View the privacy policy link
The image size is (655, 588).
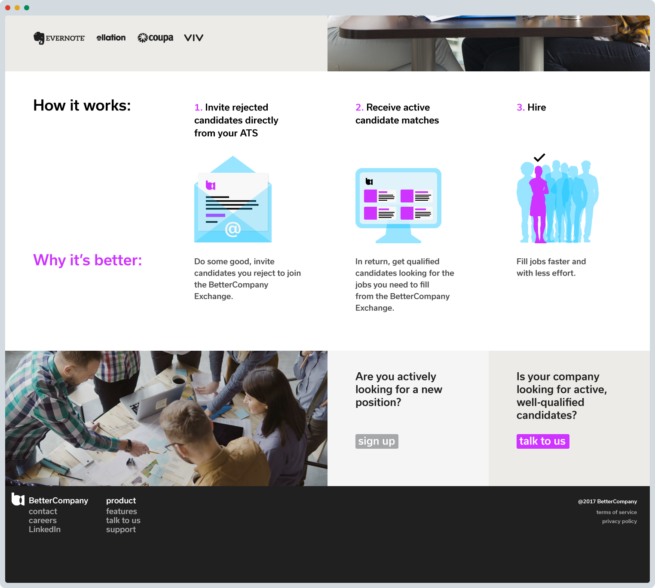(x=619, y=521)
